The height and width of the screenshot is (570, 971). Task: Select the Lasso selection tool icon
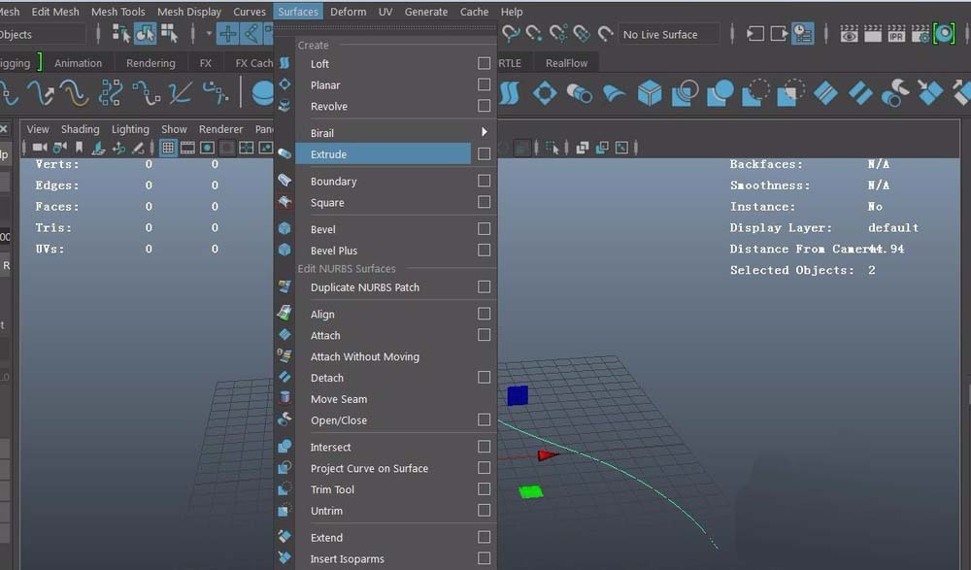144,34
